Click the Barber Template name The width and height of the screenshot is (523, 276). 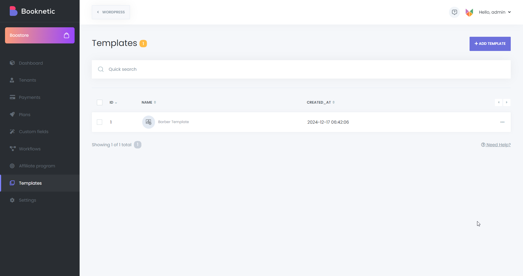click(x=173, y=122)
